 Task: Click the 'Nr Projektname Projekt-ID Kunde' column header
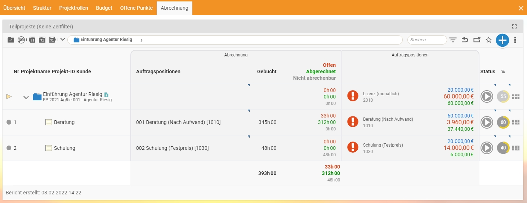52,71
